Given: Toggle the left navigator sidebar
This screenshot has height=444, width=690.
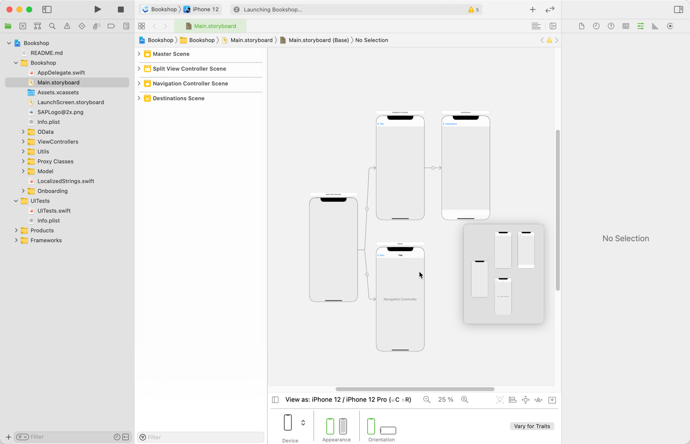Looking at the screenshot, I should (47, 9).
